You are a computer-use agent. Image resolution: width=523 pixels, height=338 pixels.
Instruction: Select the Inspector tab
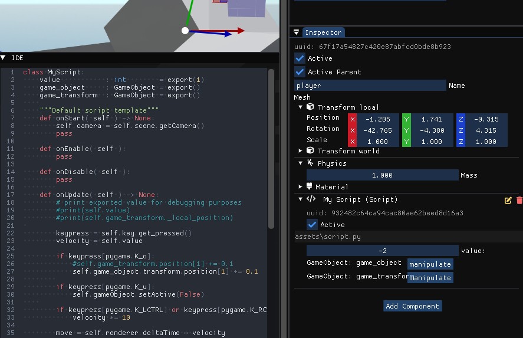[x=323, y=32]
